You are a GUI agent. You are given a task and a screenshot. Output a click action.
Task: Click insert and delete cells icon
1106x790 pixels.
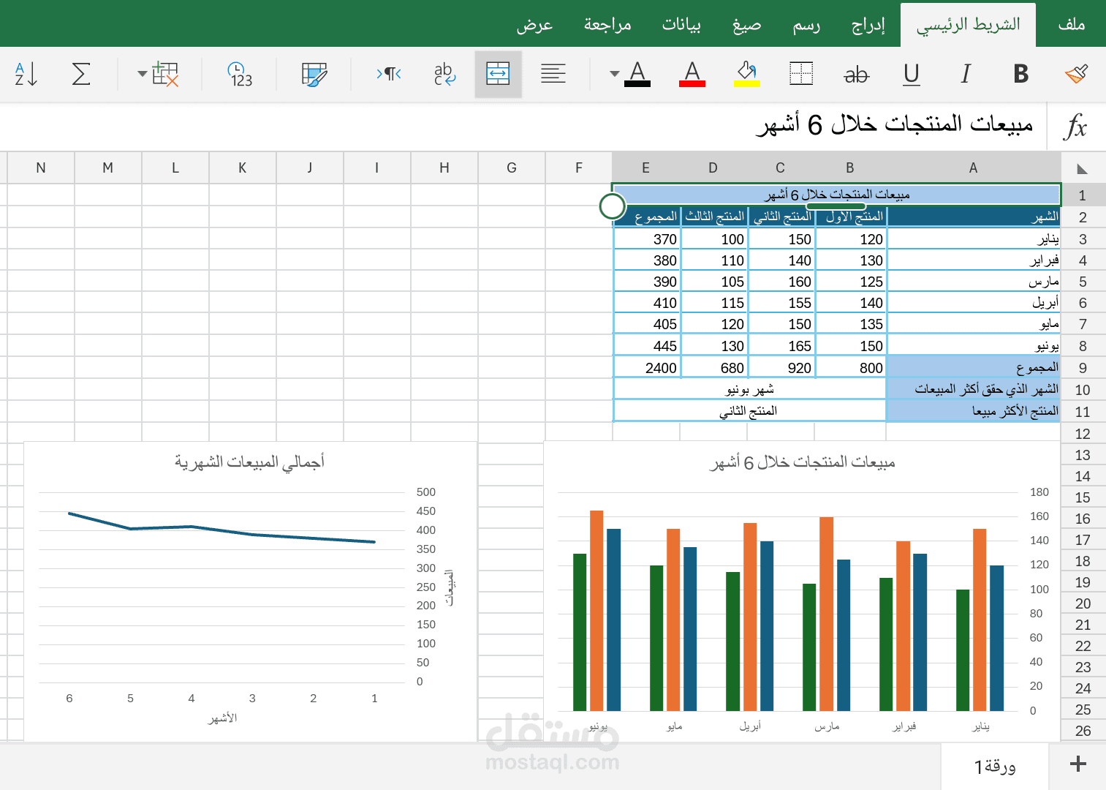165,74
